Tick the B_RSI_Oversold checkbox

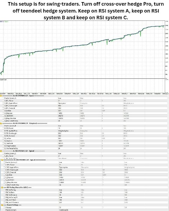3,136
